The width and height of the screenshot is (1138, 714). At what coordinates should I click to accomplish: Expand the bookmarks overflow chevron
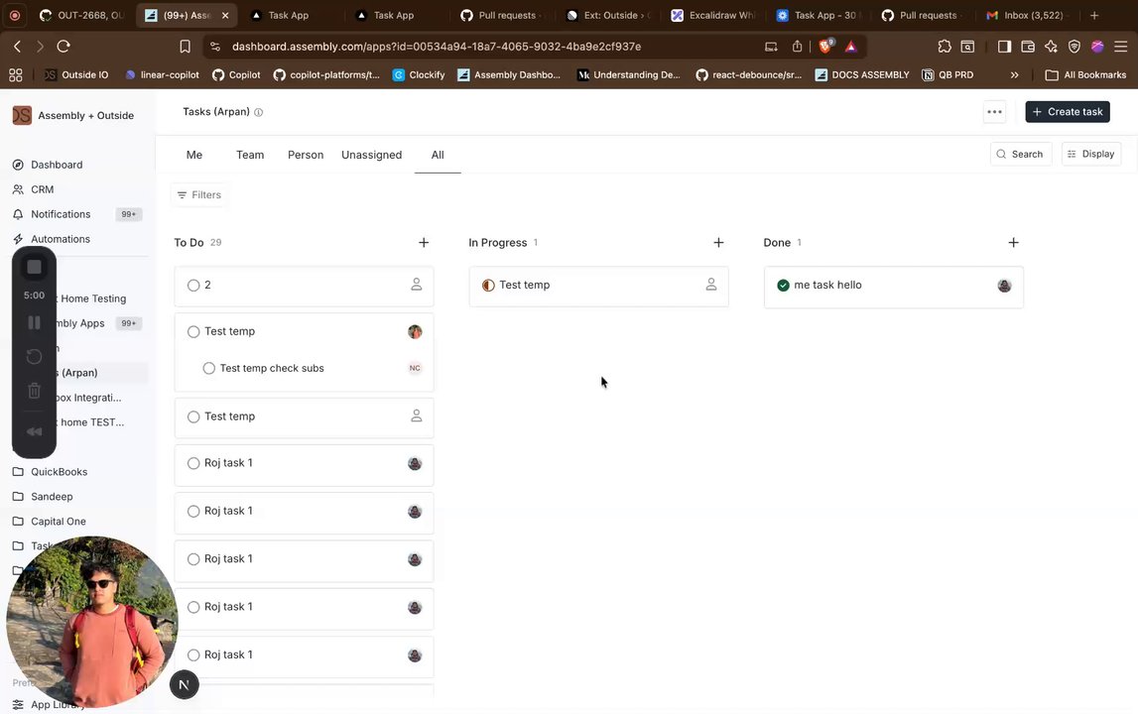pos(1014,75)
